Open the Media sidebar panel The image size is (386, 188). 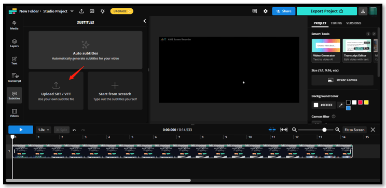(15, 25)
